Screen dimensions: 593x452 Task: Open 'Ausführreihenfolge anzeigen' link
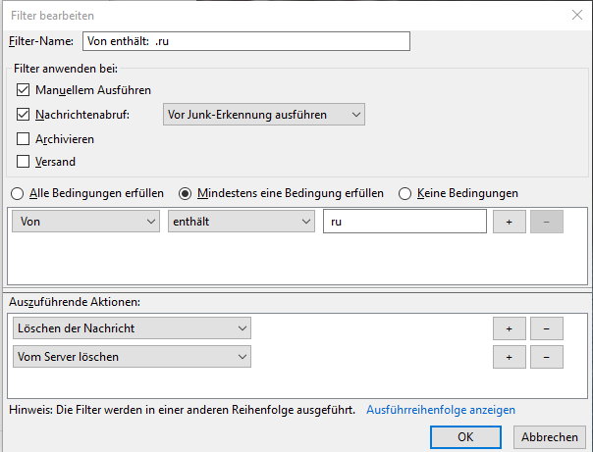pos(440,410)
